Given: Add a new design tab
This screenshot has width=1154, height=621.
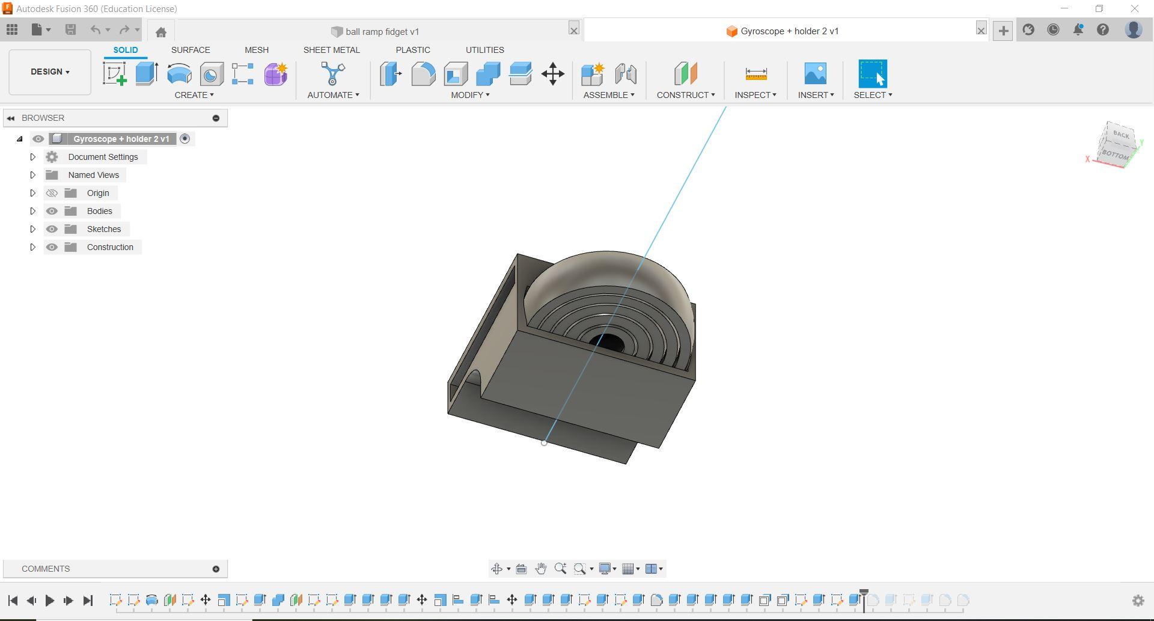Looking at the screenshot, I should (1003, 31).
